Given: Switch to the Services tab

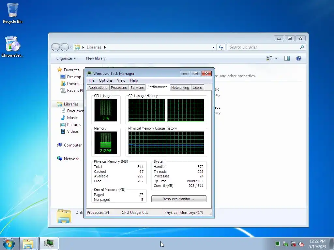Looking at the screenshot, I should pyautogui.click(x=137, y=88).
